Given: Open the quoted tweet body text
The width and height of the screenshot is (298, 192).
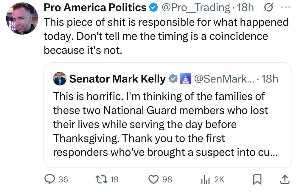Looking at the screenshot, I should (161, 124).
